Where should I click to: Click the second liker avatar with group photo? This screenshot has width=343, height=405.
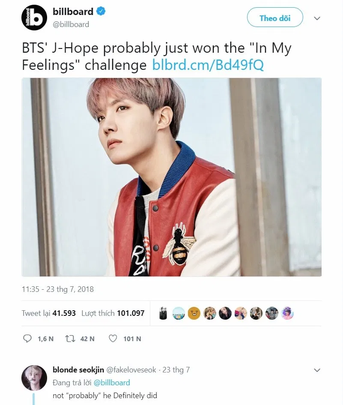[x=179, y=313]
